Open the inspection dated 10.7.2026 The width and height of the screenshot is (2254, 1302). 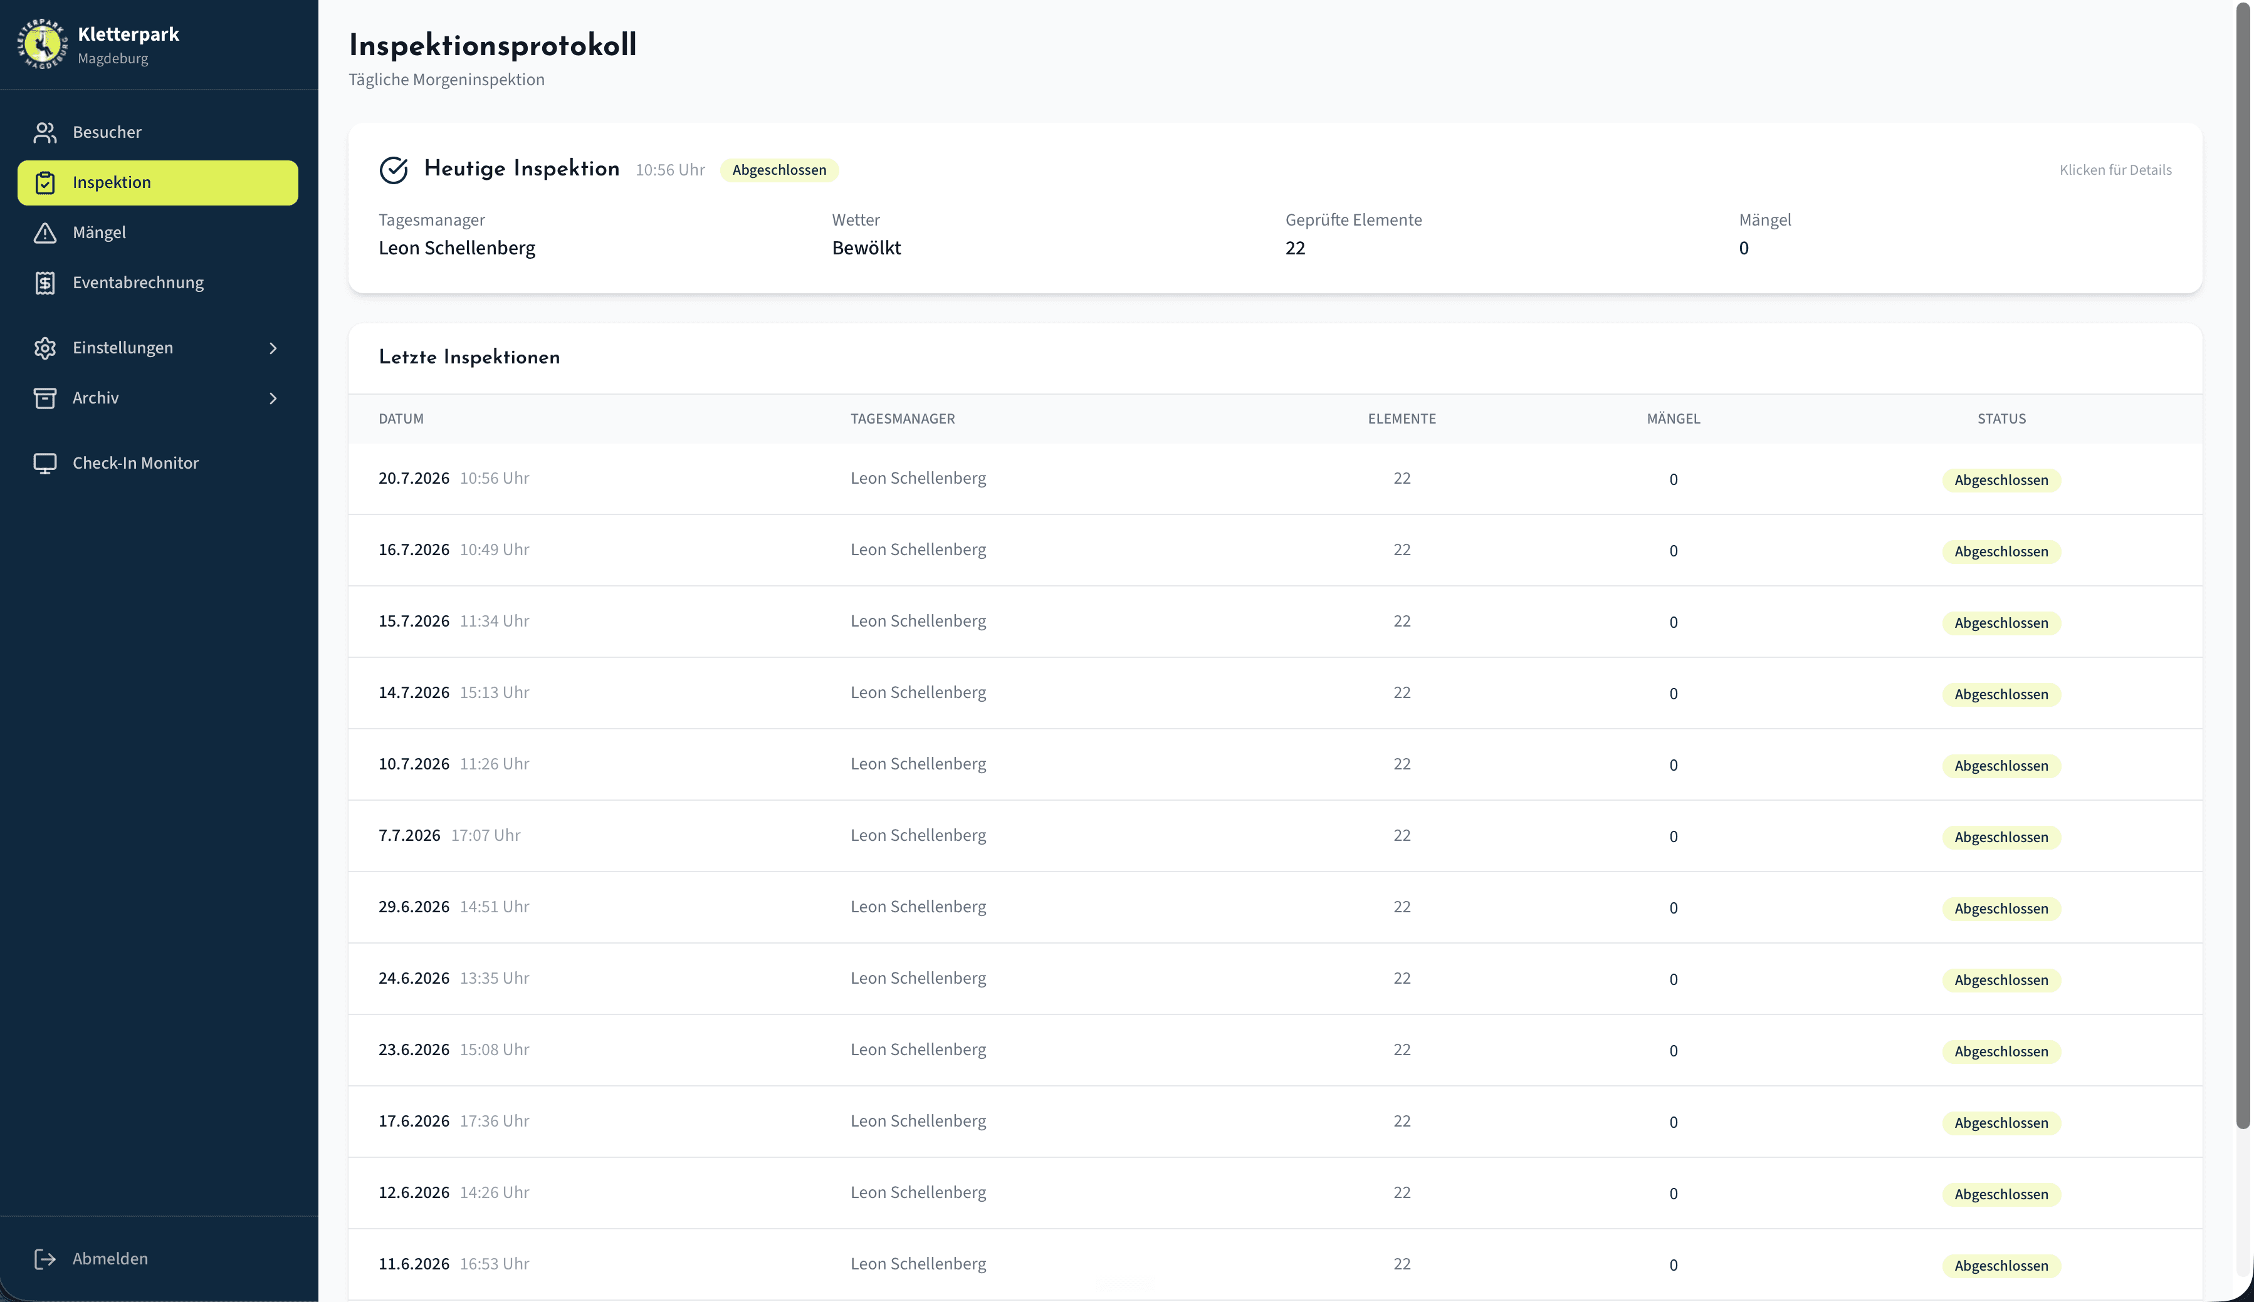[1274, 766]
